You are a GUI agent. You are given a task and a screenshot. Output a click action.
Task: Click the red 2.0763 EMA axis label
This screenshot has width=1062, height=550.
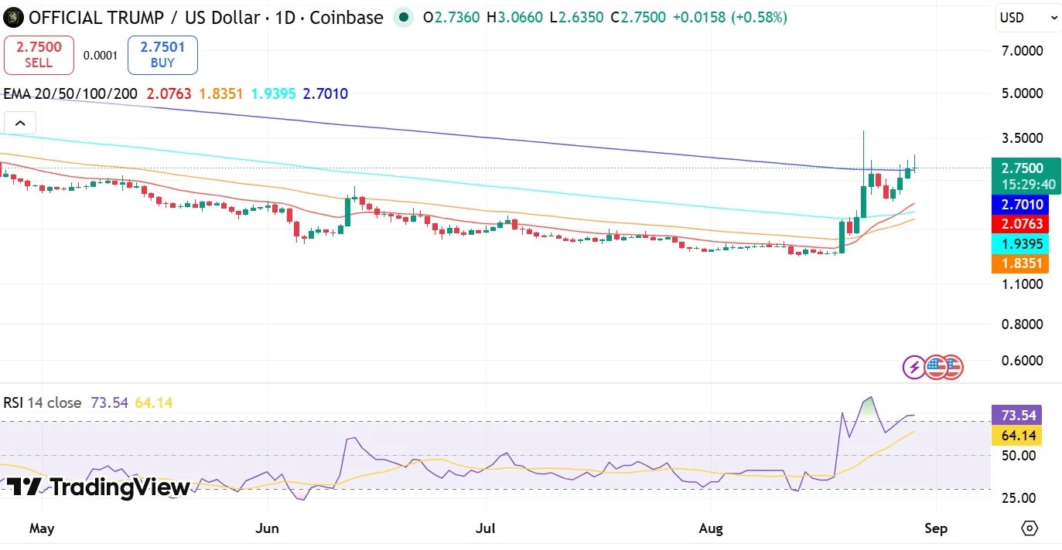[x=1020, y=224]
